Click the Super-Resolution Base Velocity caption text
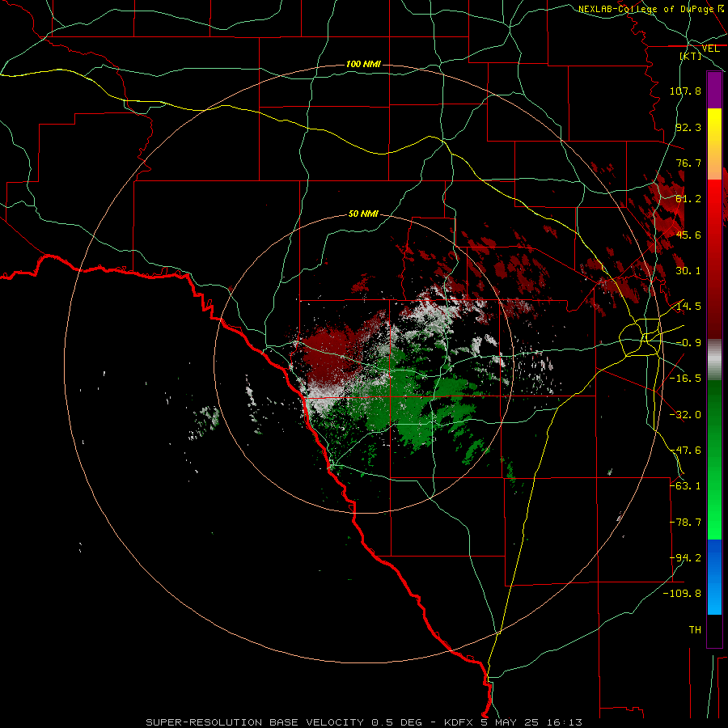The image size is (728, 728). (284, 722)
